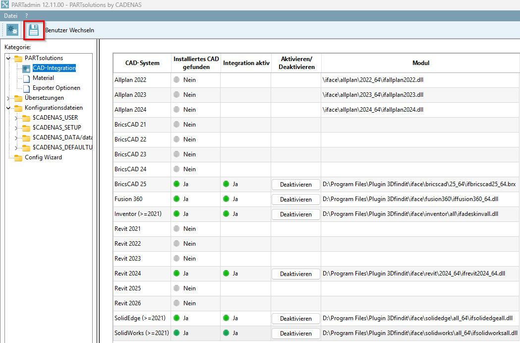Expand the $CADENAS_USER folder node
This screenshot has width=520, height=343.
point(16,118)
